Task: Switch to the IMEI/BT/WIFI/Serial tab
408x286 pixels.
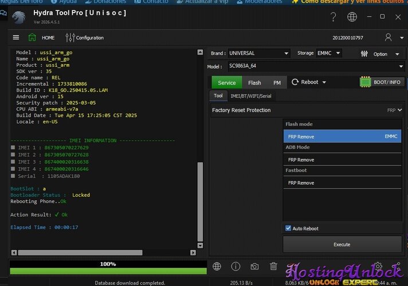Action: tap(250, 96)
